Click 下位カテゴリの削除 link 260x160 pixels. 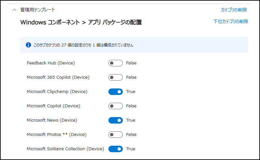click(231, 21)
